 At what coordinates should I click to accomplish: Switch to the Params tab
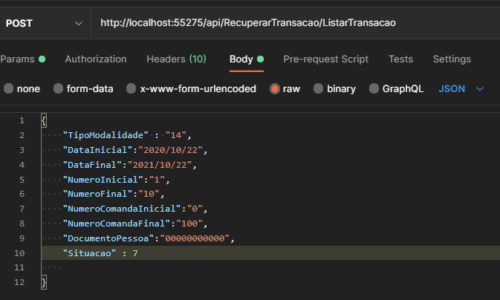point(18,59)
